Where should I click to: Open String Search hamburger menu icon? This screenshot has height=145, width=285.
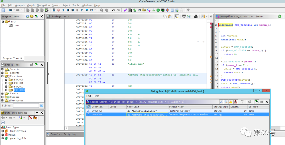click(x=262, y=102)
